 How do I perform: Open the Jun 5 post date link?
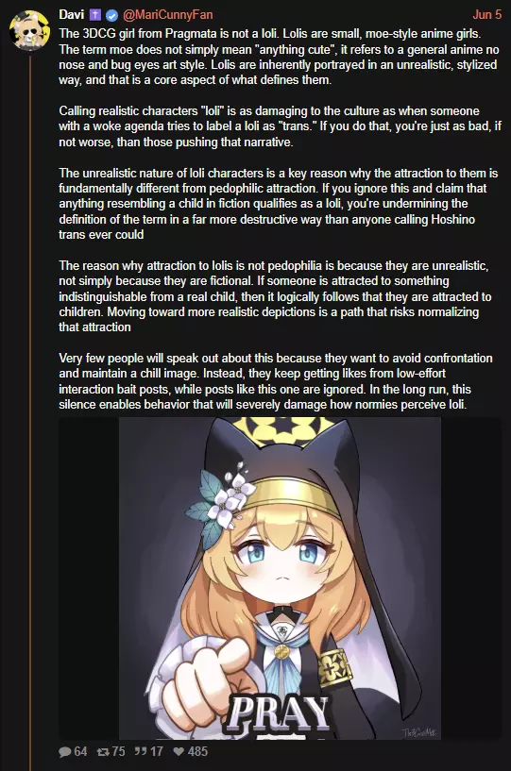coord(486,15)
